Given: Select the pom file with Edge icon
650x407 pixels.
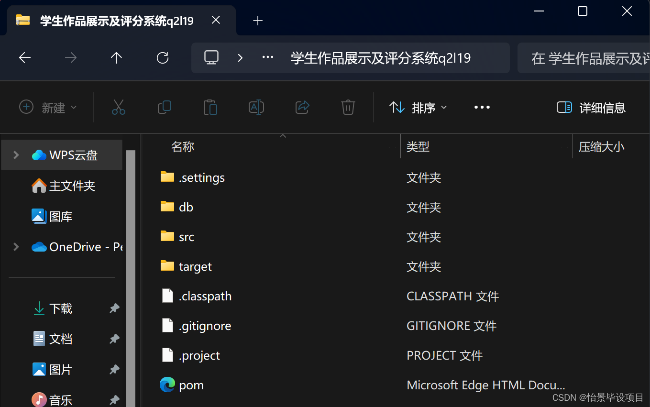Looking at the screenshot, I should tap(191, 385).
